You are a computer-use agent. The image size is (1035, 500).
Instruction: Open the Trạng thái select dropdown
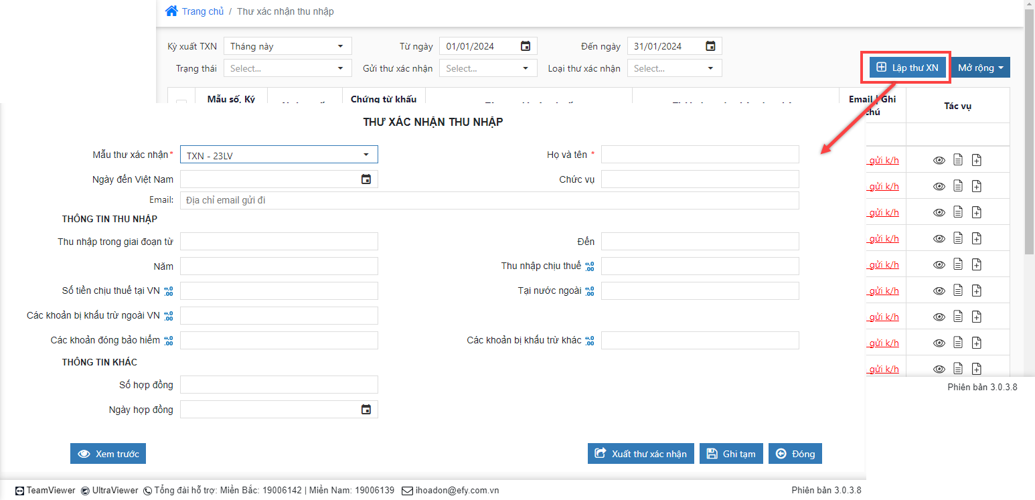click(287, 68)
